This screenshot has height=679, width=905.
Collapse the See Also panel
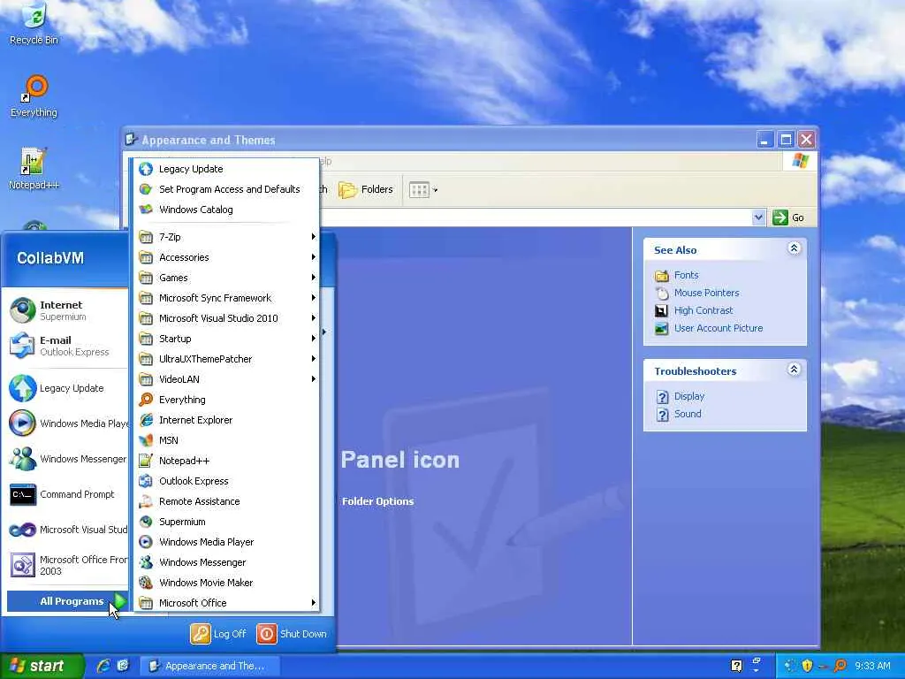click(x=795, y=248)
